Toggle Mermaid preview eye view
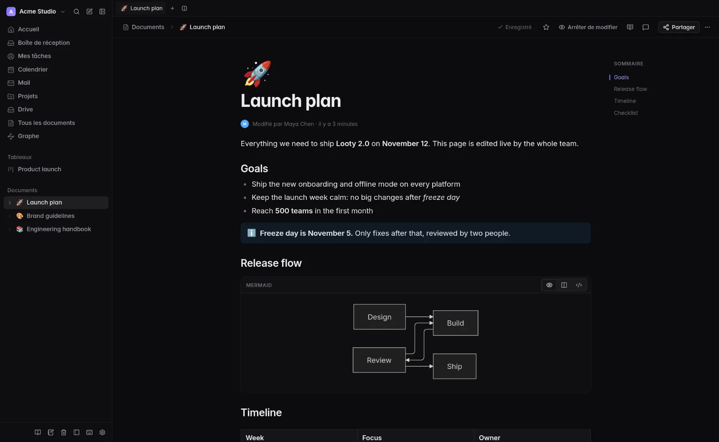Screen dimensions: 719x442 click(x=549, y=285)
